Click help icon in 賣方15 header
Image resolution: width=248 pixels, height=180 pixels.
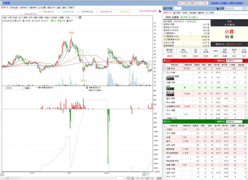pos(215,122)
